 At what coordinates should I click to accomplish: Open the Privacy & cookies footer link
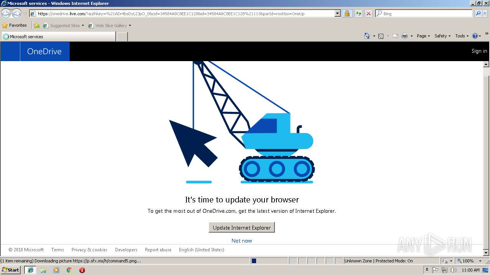point(90,250)
